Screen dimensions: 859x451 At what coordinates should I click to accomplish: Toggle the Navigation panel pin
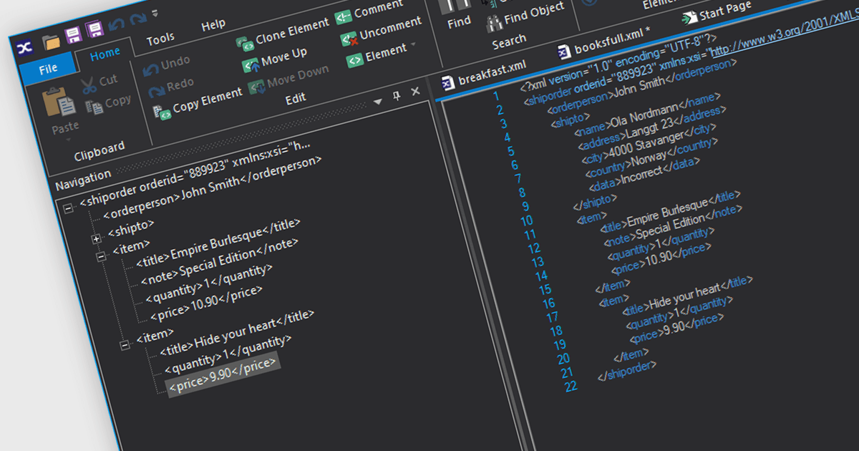pos(397,97)
